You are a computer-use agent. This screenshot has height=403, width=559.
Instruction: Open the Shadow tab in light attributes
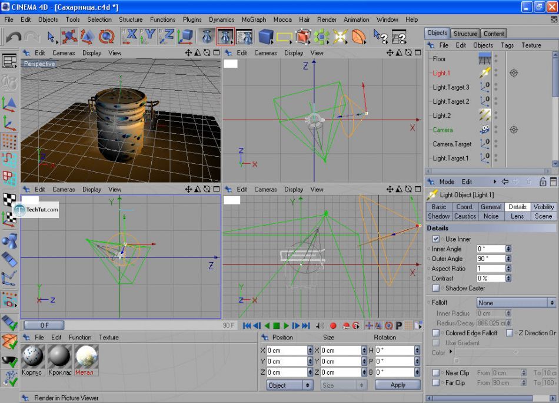coord(438,216)
